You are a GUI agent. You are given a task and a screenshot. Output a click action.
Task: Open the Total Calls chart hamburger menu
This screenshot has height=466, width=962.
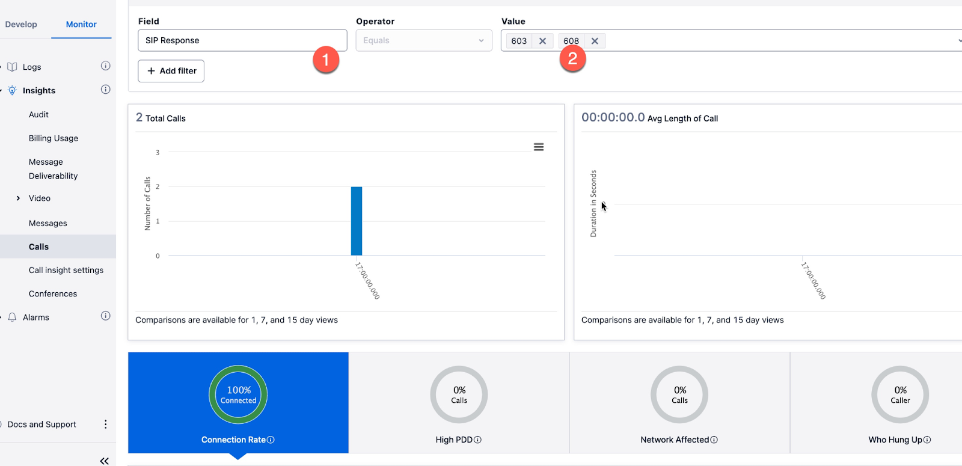click(x=539, y=147)
